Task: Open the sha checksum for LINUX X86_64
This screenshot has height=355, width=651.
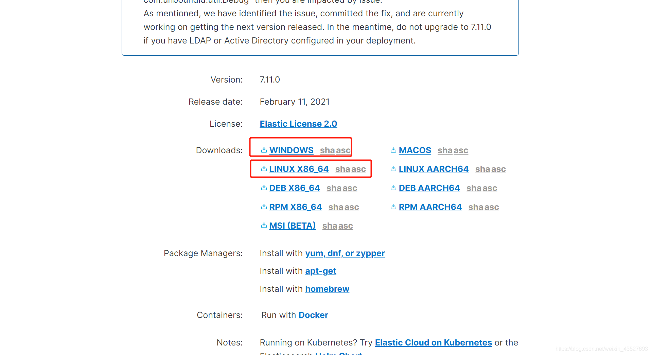Action: (x=343, y=169)
